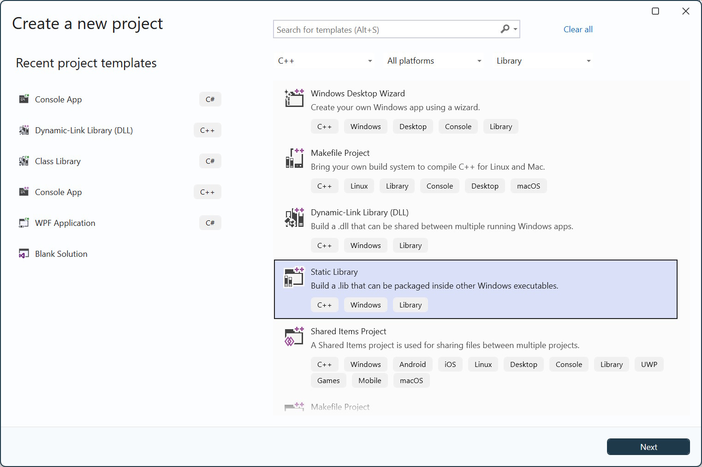Select the C++ Console App recent template
Screen dimensions: 702x467
click(x=59, y=192)
